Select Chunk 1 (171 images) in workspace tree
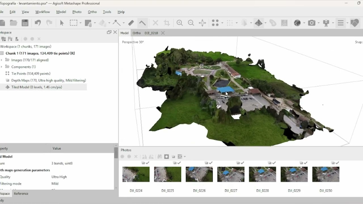The width and height of the screenshot is (363, 204). pos(40,53)
